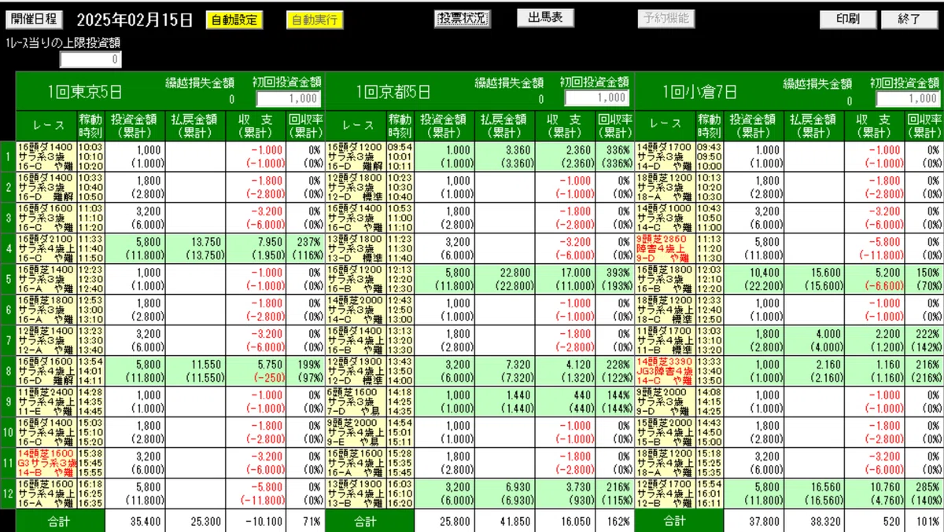This screenshot has height=532, width=944.
Task: Click the Kokura total return rate 101%
Action: pyautogui.click(x=927, y=521)
